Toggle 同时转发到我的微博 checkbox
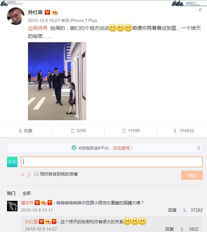 (x=36, y=174)
